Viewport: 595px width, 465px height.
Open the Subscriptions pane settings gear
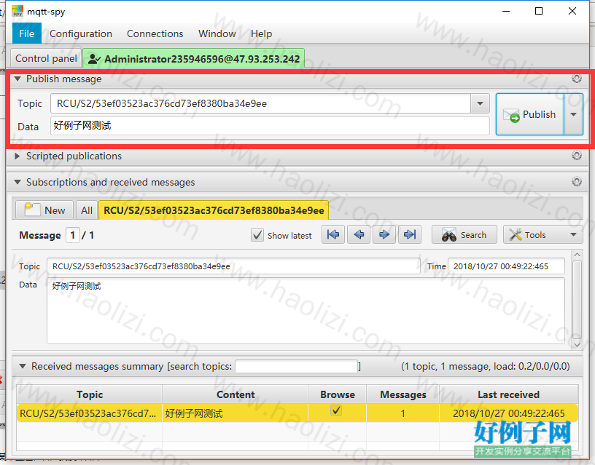576,182
